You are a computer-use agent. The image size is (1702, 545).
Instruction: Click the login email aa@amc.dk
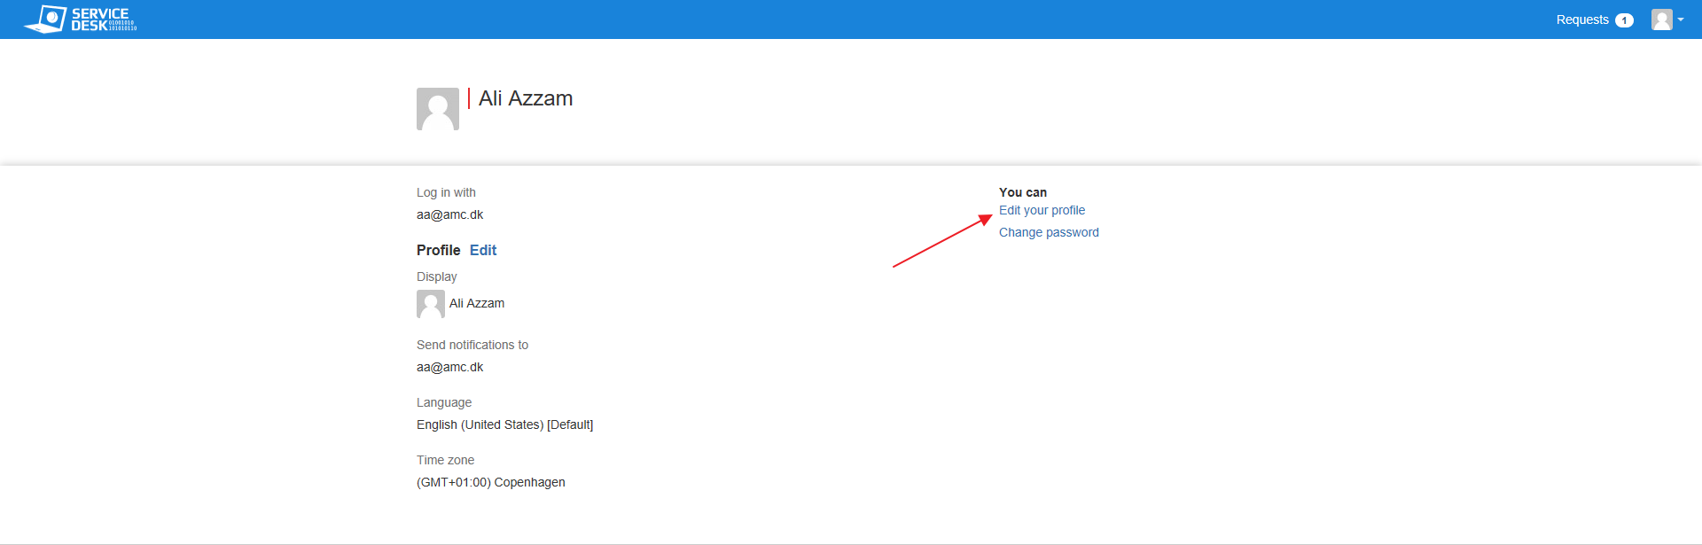(x=450, y=214)
